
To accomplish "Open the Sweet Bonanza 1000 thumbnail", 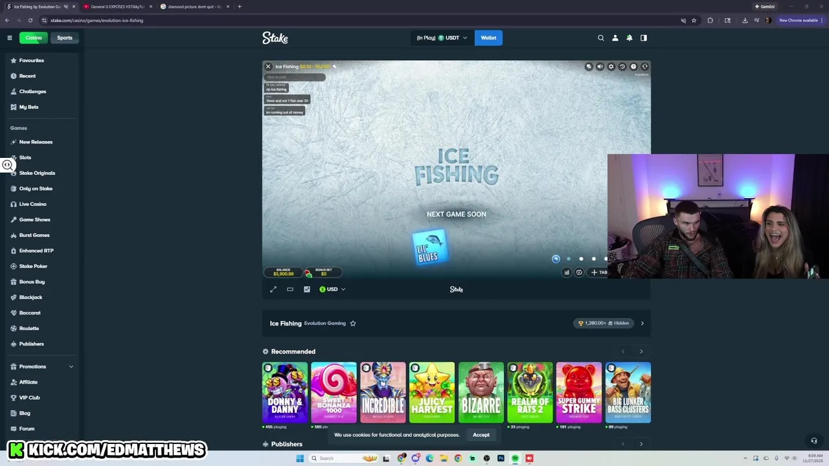I will click(x=334, y=392).
